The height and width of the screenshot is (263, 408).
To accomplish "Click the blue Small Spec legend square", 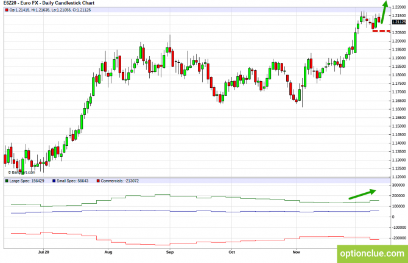I will pyautogui.click(x=54, y=181).
